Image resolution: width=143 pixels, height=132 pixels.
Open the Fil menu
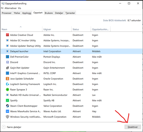pos(2,8)
